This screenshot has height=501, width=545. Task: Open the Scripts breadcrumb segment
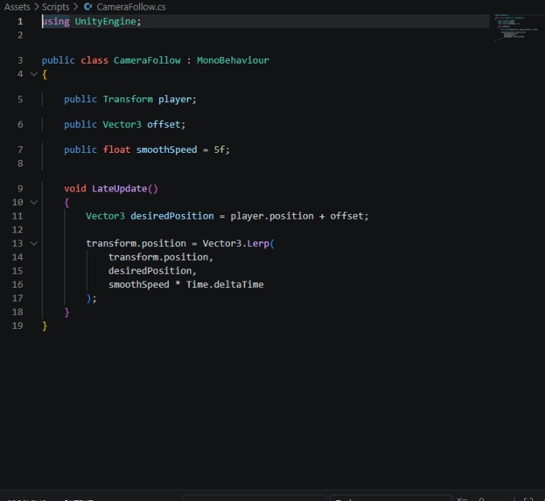[x=56, y=7]
